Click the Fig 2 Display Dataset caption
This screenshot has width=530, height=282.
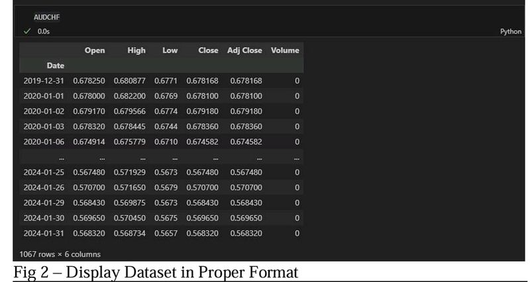156,272
